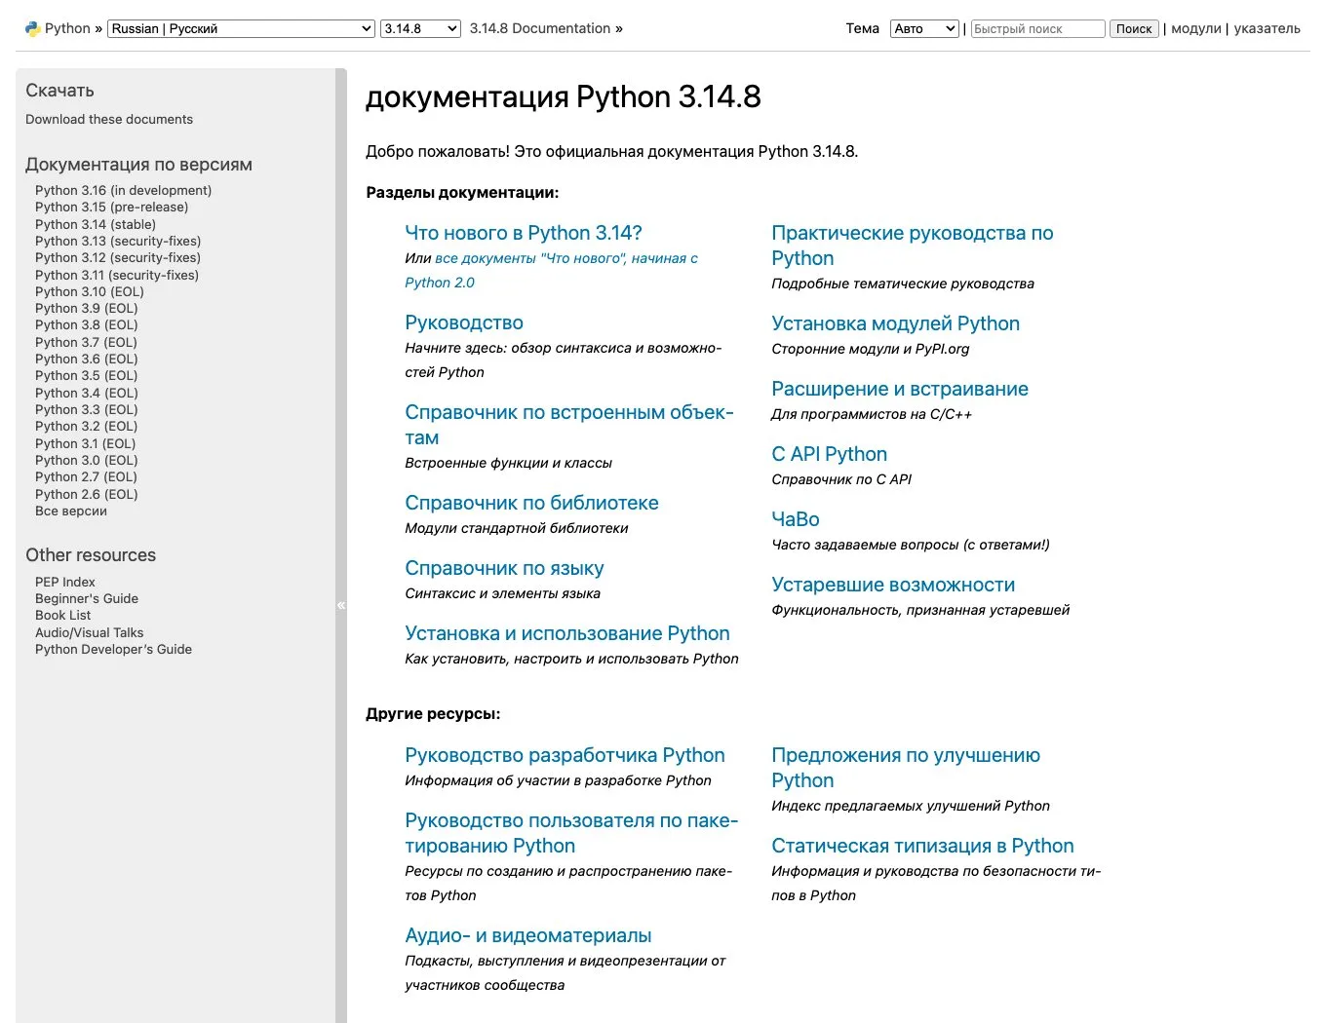Image resolution: width=1326 pixels, height=1023 pixels.
Task: Open Расширение и встраивание link
Action: (900, 389)
